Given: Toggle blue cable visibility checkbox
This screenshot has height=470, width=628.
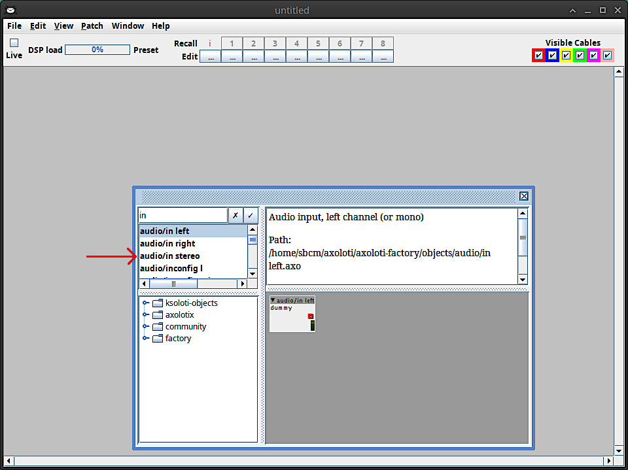Looking at the screenshot, I should [552, 56].
